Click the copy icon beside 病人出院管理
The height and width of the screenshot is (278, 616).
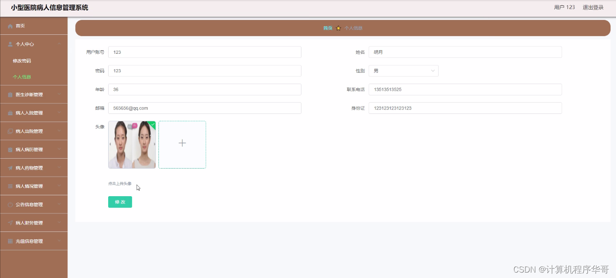click(10, 132)
